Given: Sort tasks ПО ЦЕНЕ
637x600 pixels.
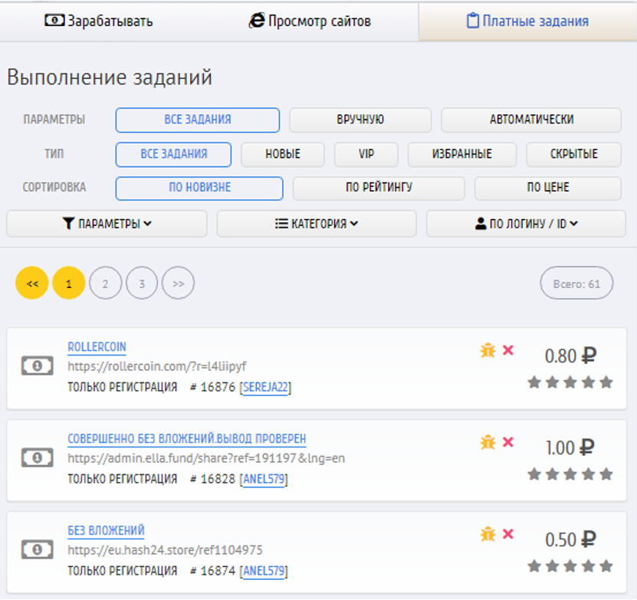Looking at the screenshot, I should [x=547, y=188].
